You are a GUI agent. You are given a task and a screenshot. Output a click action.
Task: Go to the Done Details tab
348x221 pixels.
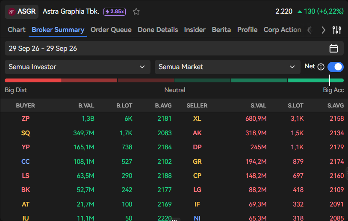pyautogui.click(x=158, y=30)
